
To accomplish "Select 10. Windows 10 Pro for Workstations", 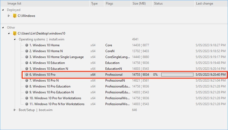I will point(55,98).
